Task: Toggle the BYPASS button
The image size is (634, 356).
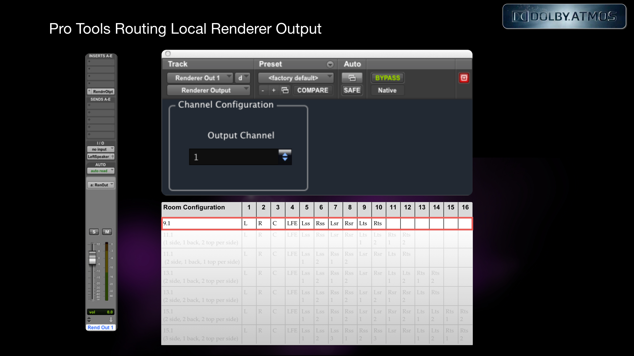Action: pyautogui.click(x=387, y=78)
